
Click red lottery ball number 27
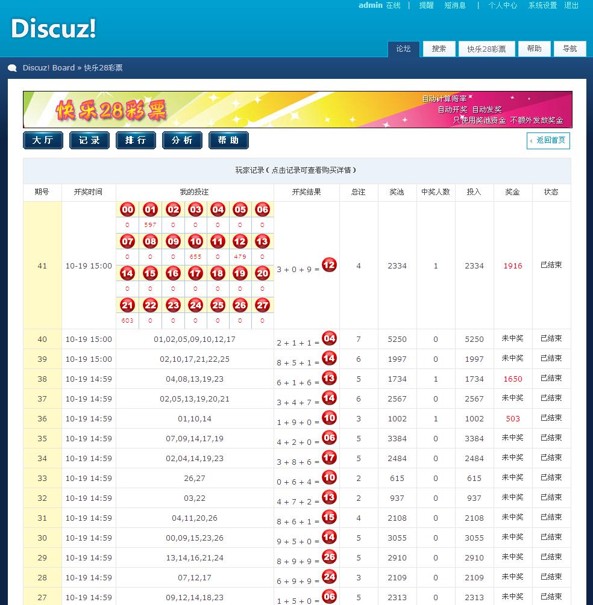pyautogui.click(x=262, y=305)
